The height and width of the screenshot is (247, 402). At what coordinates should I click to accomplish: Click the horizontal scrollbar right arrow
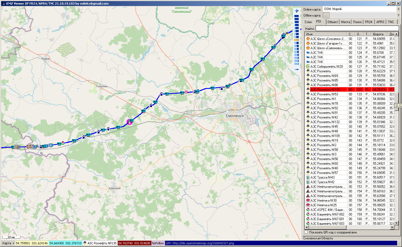[x=392, y=227]
